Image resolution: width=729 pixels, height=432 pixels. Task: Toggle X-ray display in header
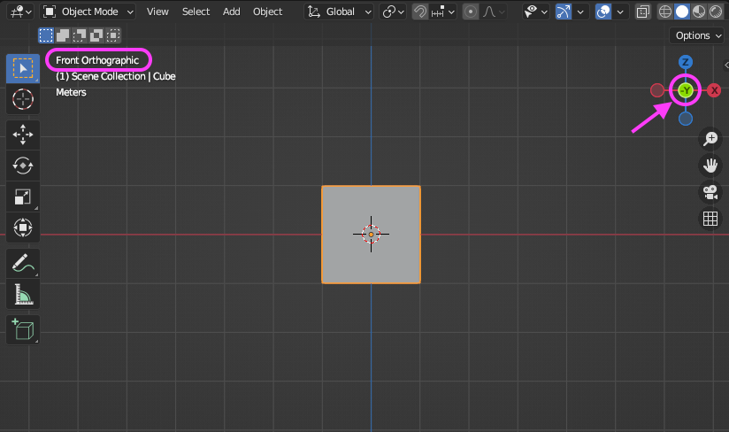(x=643, y=12)
